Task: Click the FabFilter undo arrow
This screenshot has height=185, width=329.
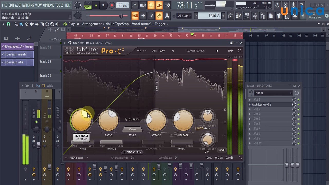Action: tap(139, 51)
